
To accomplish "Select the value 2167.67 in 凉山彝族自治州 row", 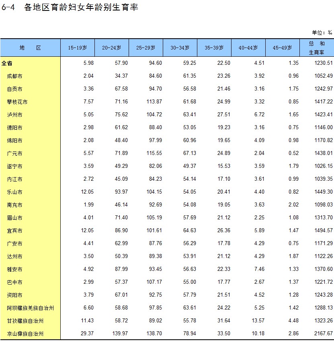I will pyautogui.click(x=324, y=333).
